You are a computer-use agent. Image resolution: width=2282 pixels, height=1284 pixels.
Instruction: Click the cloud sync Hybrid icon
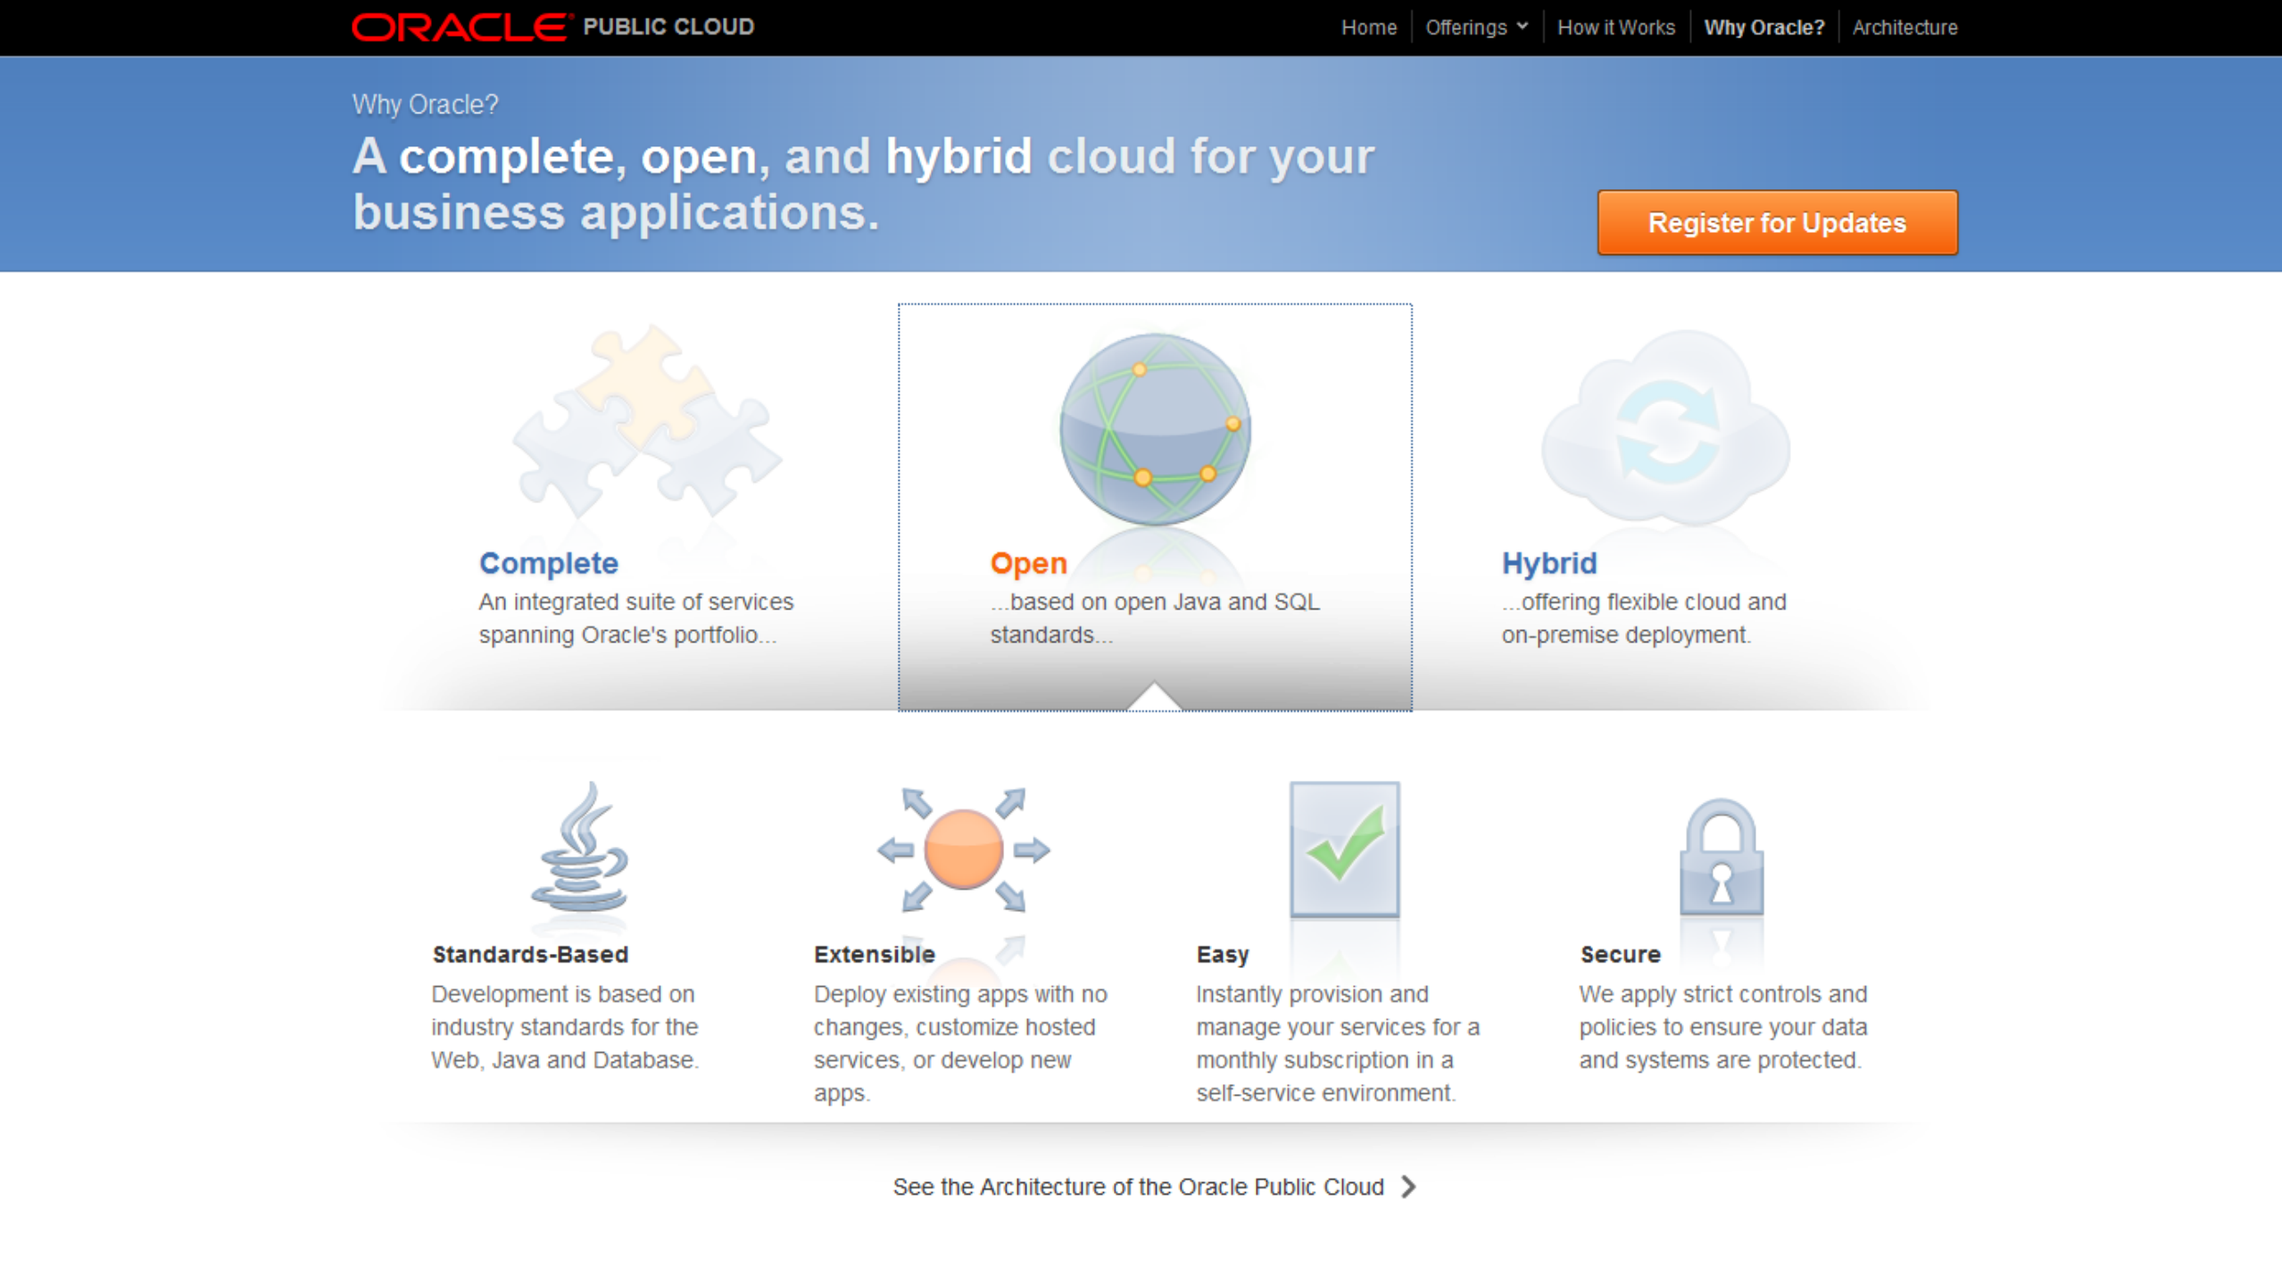point(1665,427)
